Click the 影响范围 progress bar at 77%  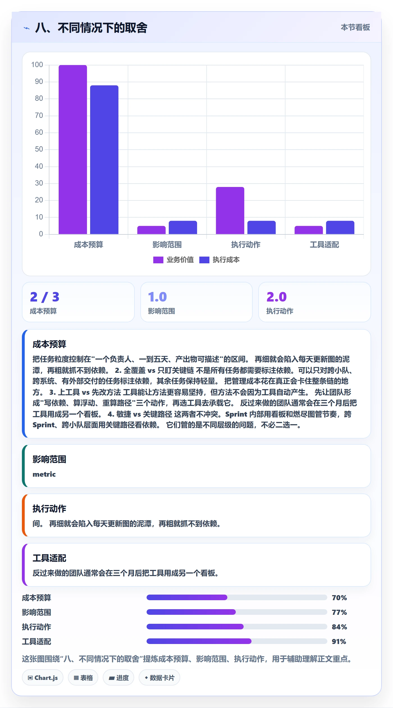(237, 612)
